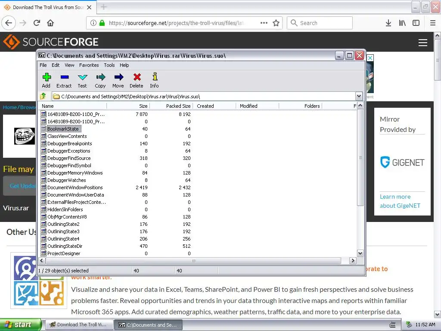441x331 pixels.
Task: Click the keyboard icon in system tray
Action: pyautogui.click(x=393, y=325)
